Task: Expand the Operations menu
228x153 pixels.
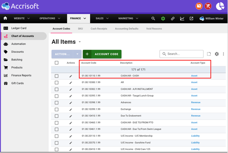Action: [x=50, y=18]
